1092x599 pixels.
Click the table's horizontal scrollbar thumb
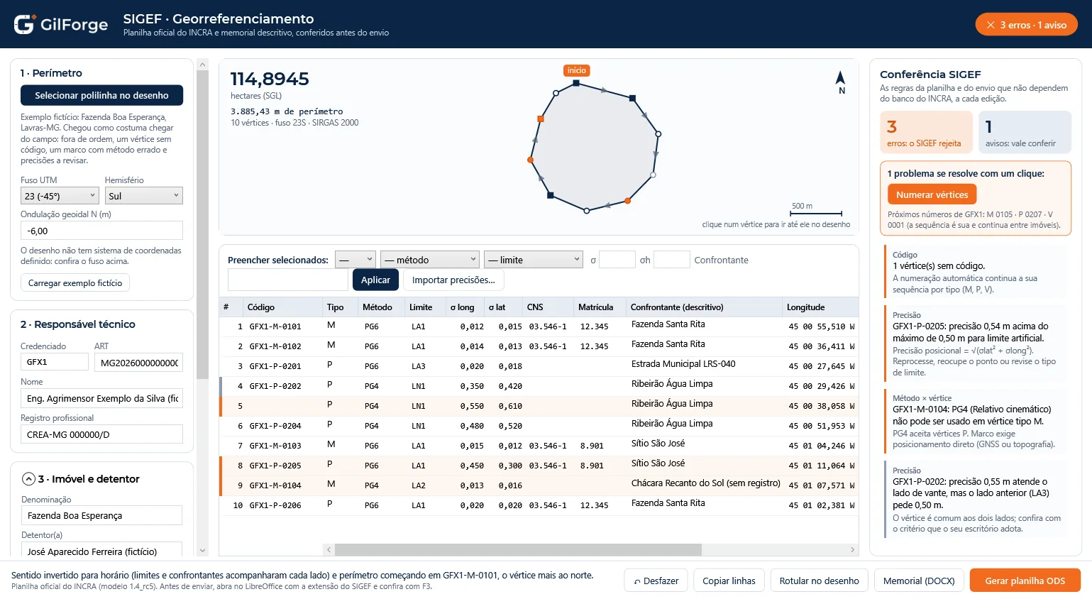tap(518, 549)
